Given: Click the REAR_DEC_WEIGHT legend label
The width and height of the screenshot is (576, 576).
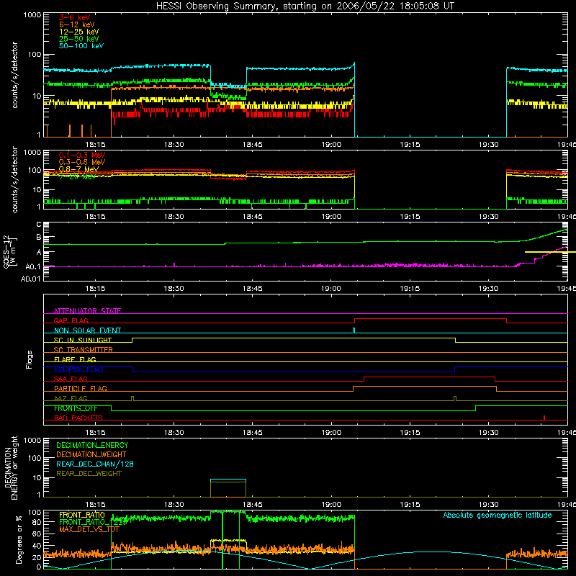Looking at the screenshot, I should coord(89,474).
